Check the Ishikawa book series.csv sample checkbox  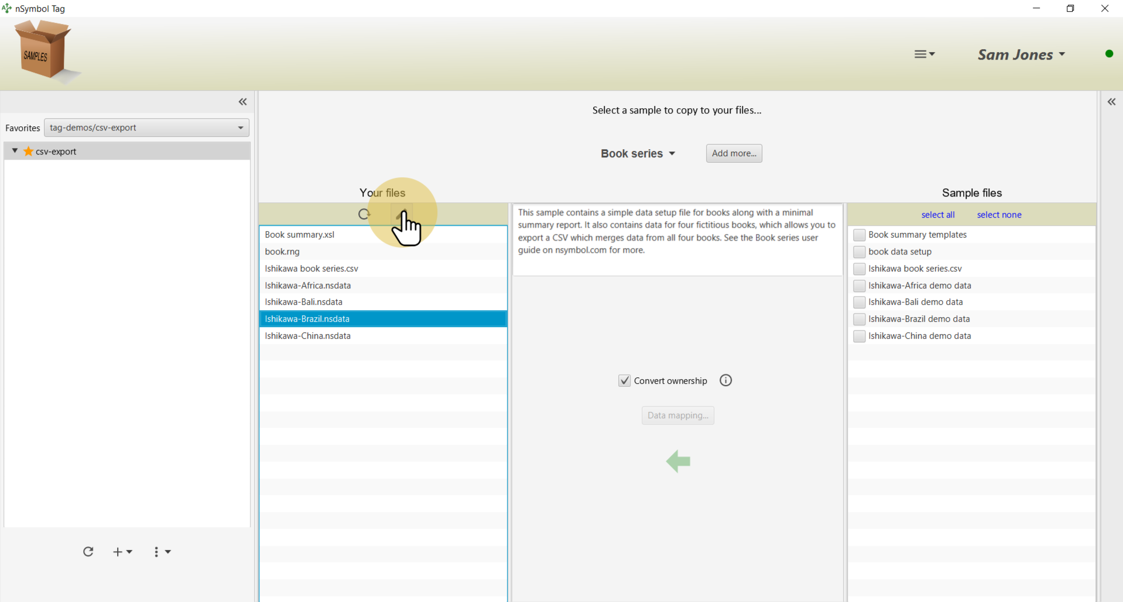coord(859,269)
